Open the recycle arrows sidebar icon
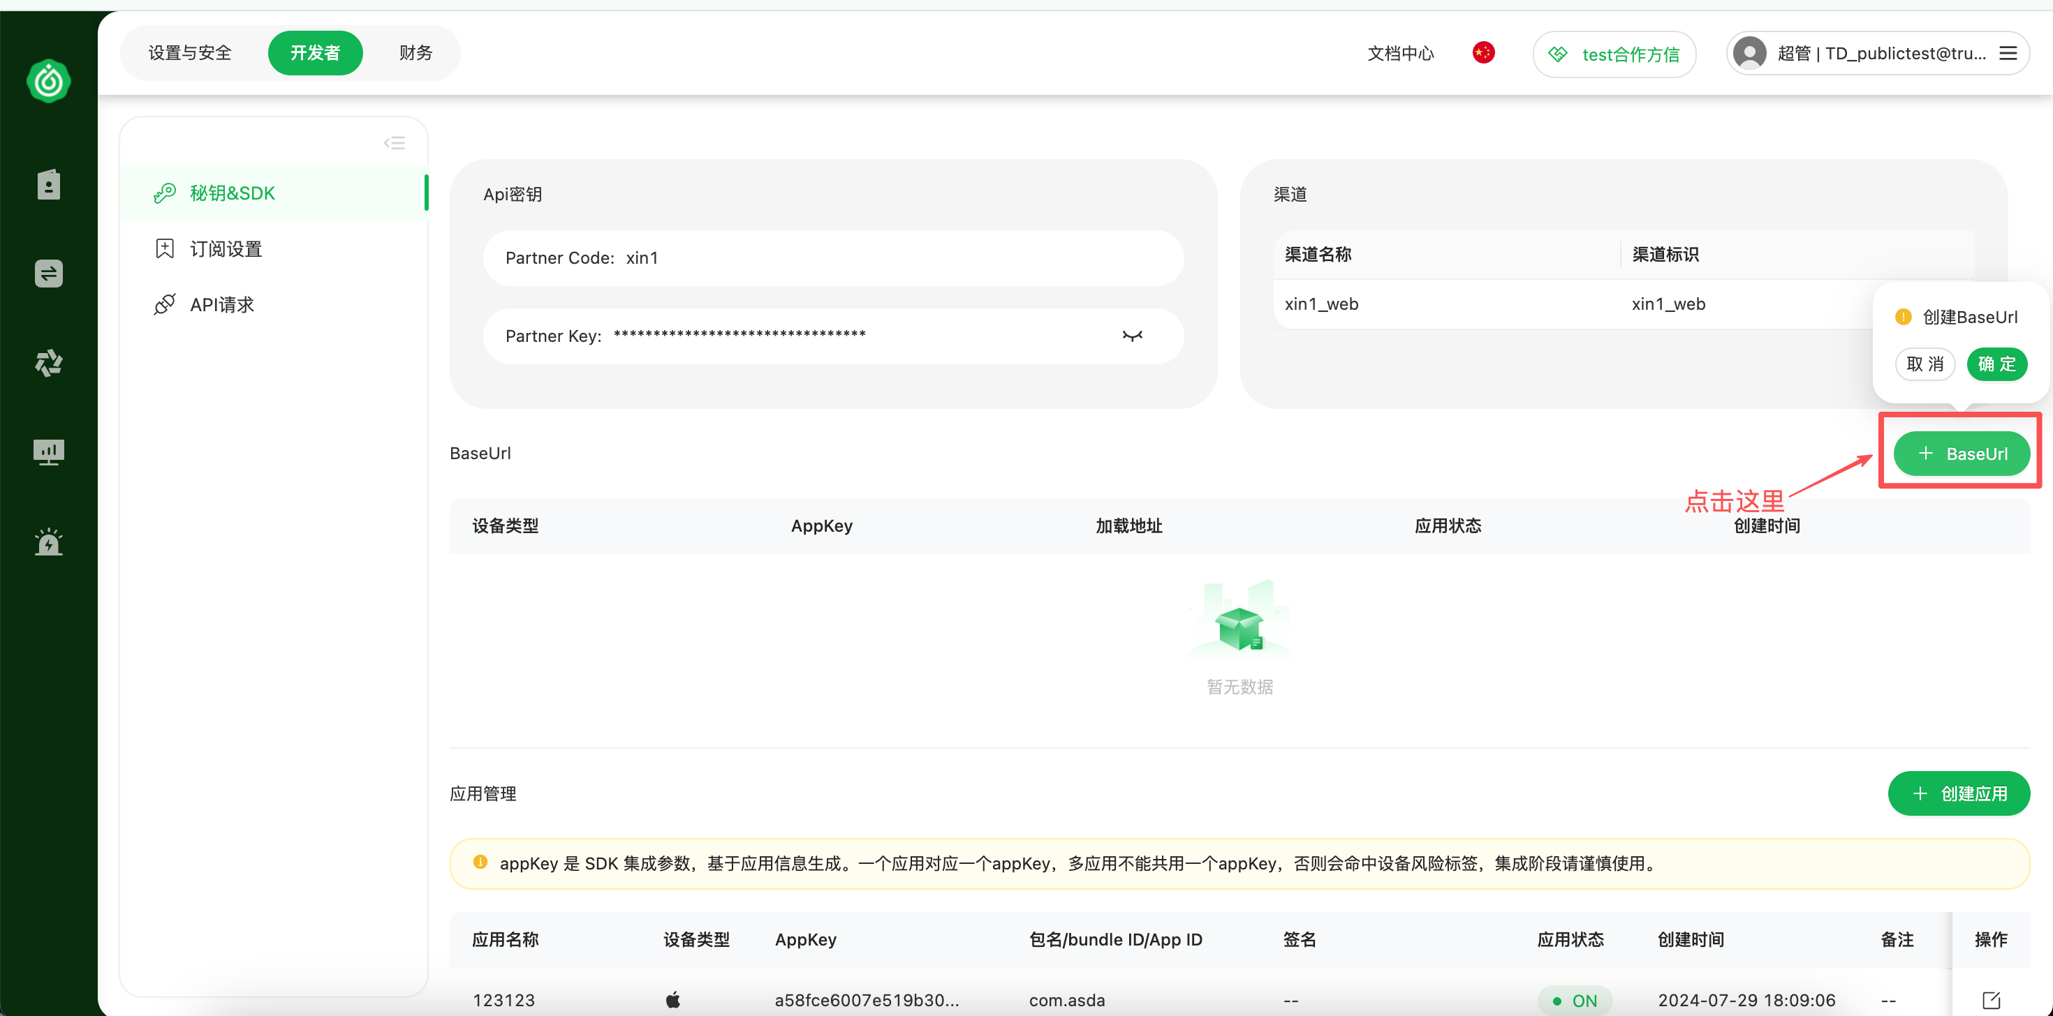Screen dimensions: 2053x1016 tap(49, 363)
